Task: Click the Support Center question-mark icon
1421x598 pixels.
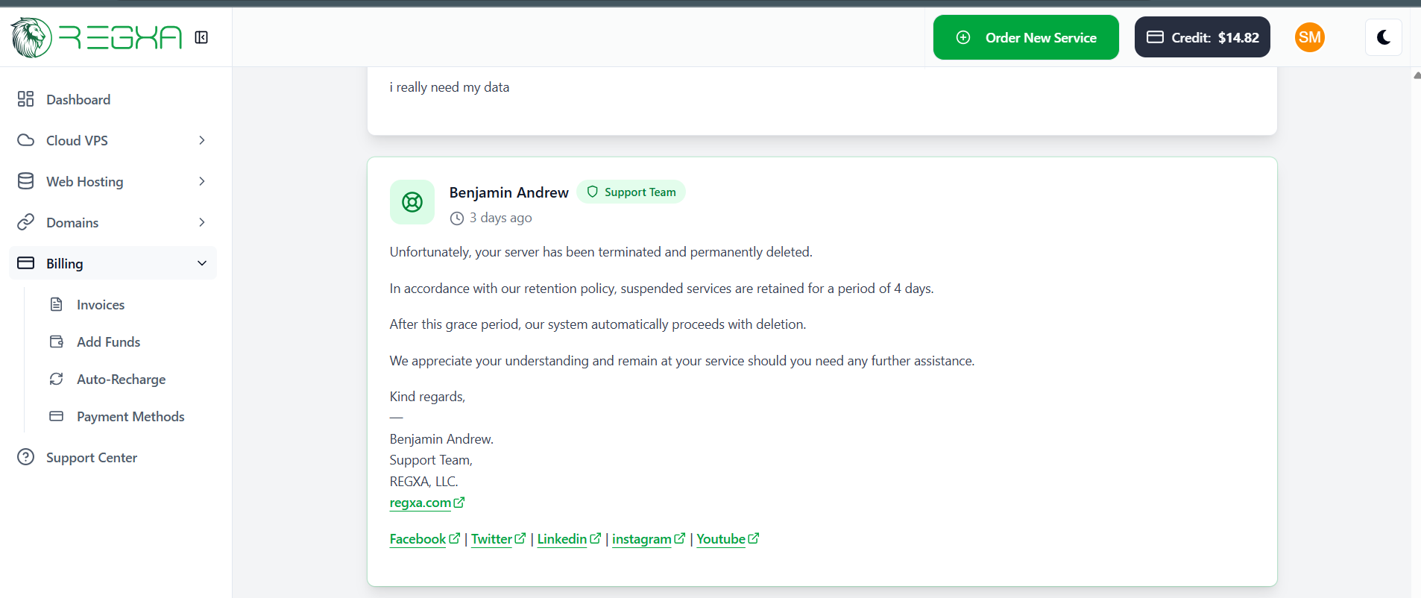Action: (x=26, y=457)
